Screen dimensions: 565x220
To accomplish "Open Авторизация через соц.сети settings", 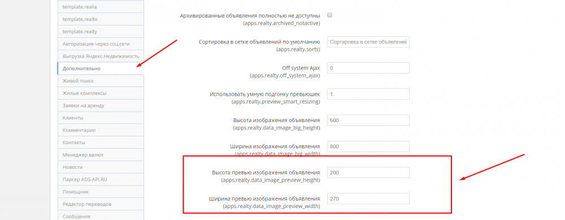I will (101, 44).
